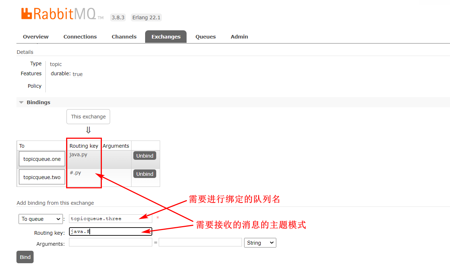450x265 pixels.
Task: Click the Bind button
Action: point(25,257)
